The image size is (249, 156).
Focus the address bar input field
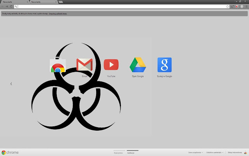tap(122, 7)
